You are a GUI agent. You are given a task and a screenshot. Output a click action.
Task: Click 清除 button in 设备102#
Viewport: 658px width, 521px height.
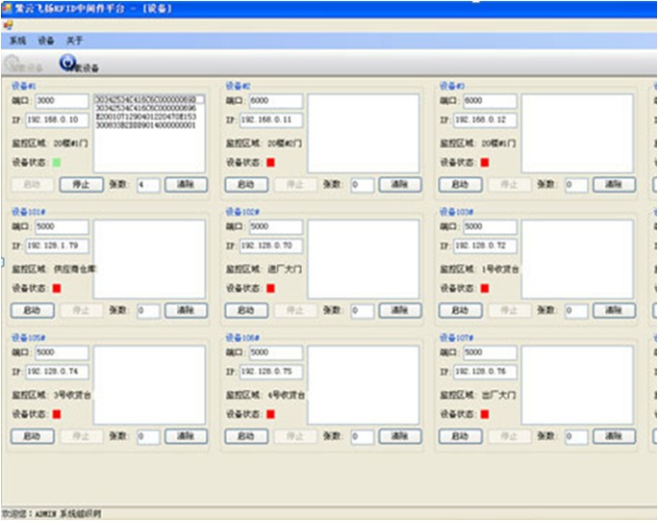pyautogui.click(x=399, y=310)
